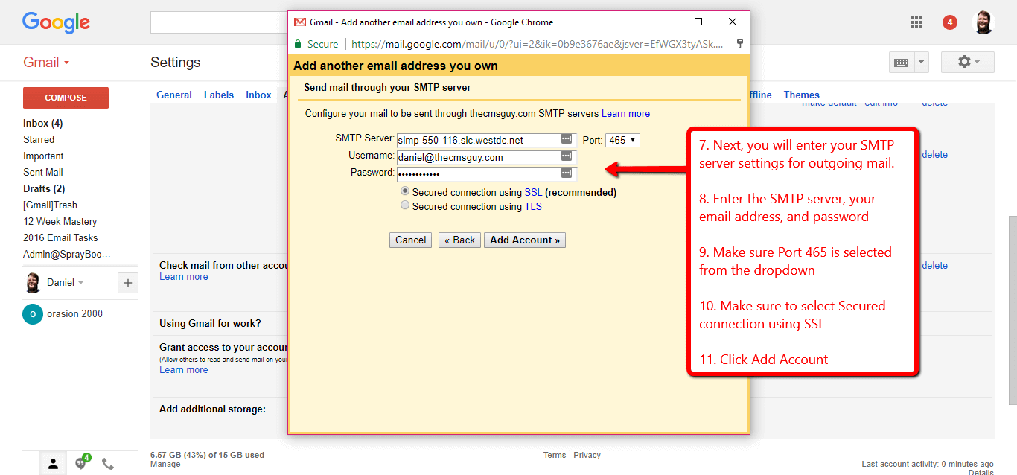Click the COMPOSE button

click(x=66, y=98)
